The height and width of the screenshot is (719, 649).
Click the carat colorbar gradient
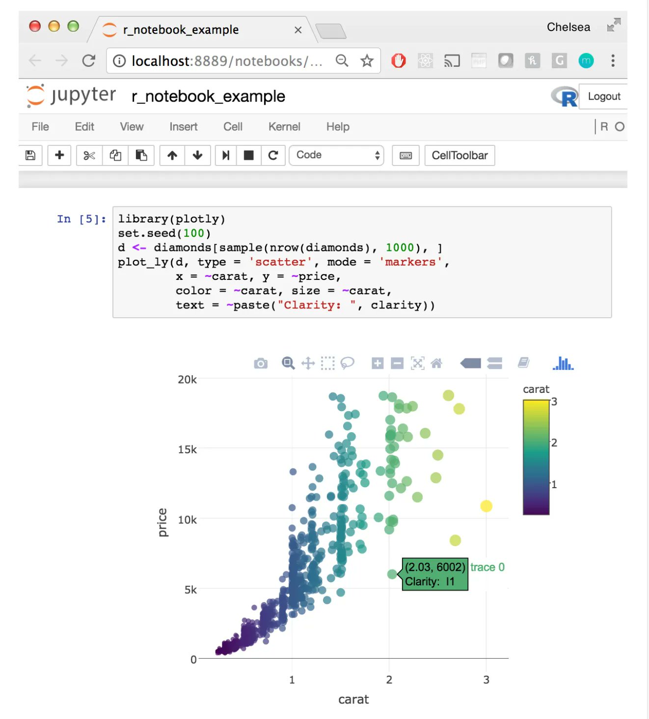click(536, 457)
